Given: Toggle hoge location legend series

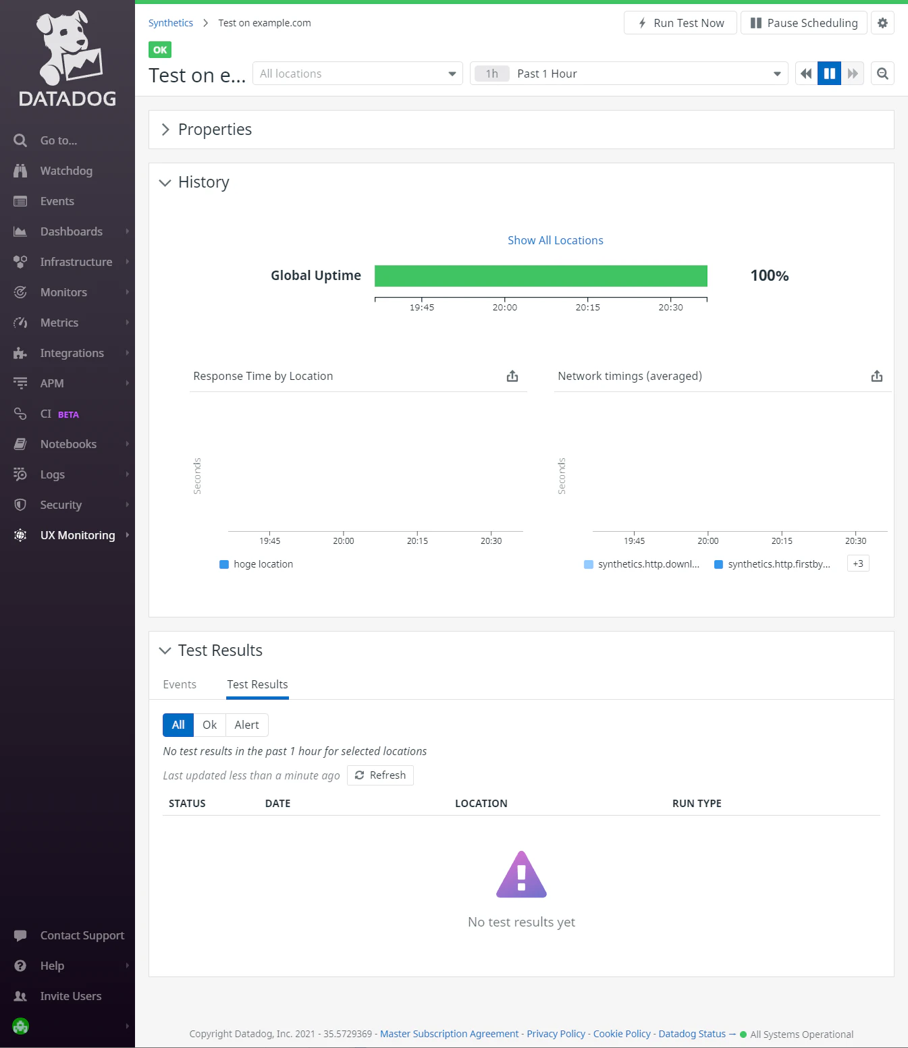Looking at the screenshot, I should pos(257,564).
